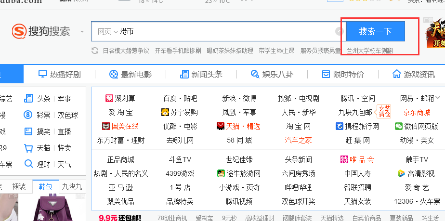Click the 天猫 shopping cart icon in sidebar

[28, 148]
